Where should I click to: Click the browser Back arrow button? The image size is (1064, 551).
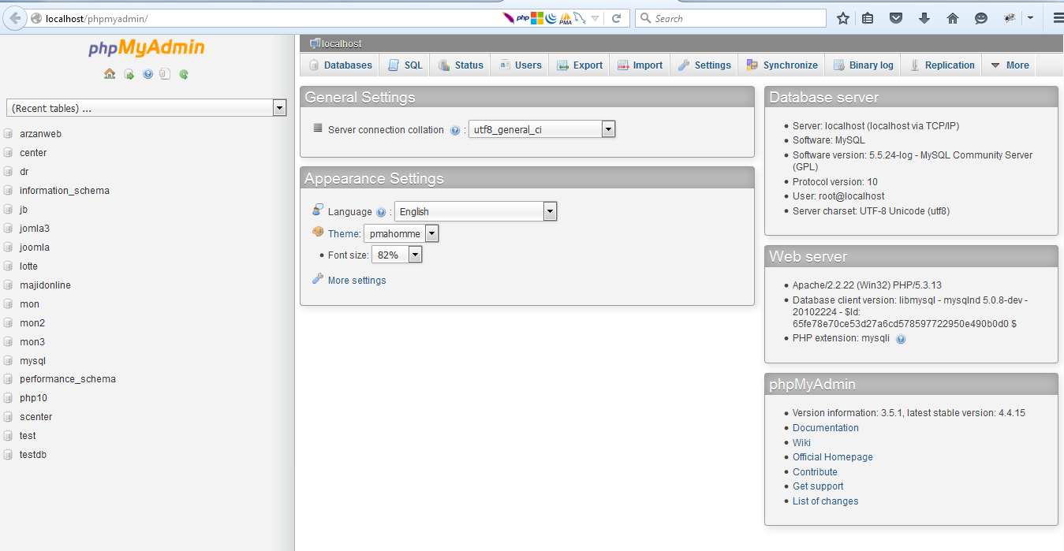pyautogui.click(x=14, y=18)
